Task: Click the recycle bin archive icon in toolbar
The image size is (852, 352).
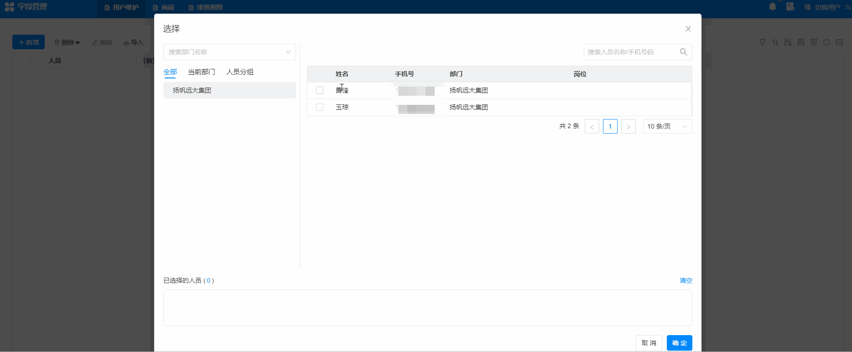Action: (813, 42)
